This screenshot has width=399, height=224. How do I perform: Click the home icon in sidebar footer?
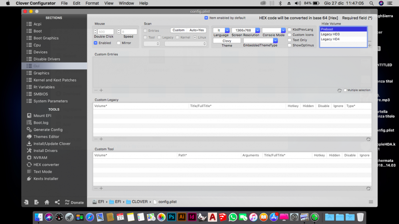47,202
